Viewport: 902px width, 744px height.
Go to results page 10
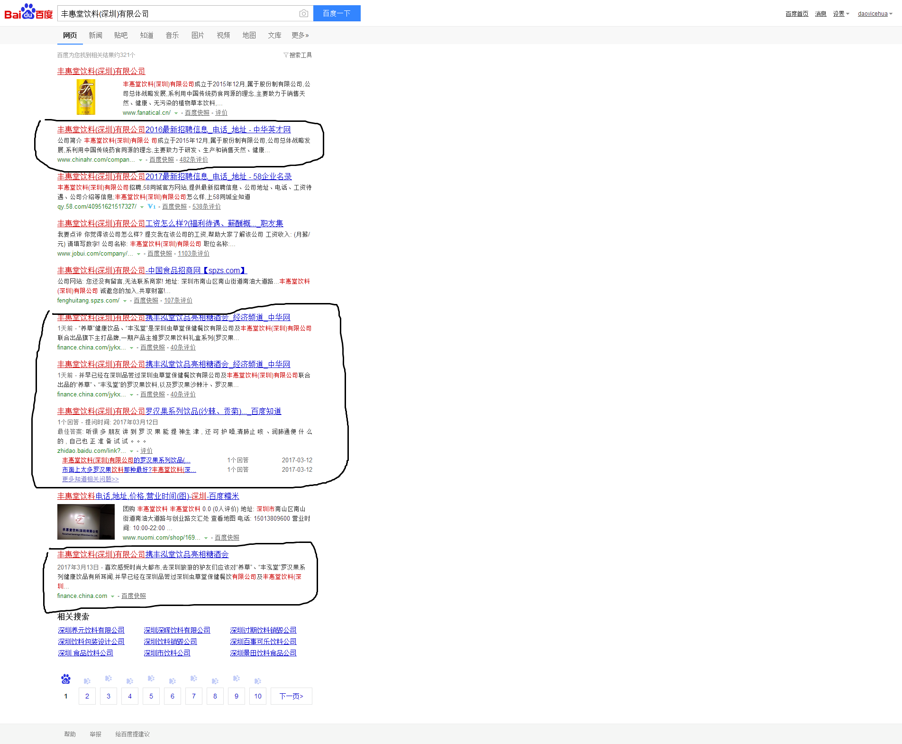pos(258,696)
